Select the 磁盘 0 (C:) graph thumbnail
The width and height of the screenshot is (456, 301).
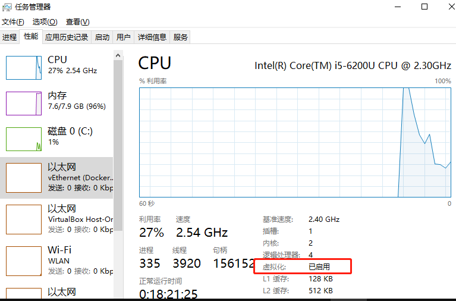click(24, 139)
